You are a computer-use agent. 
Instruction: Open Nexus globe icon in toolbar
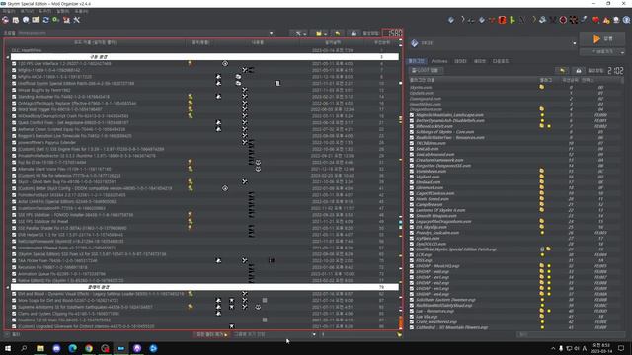[26, 20]
